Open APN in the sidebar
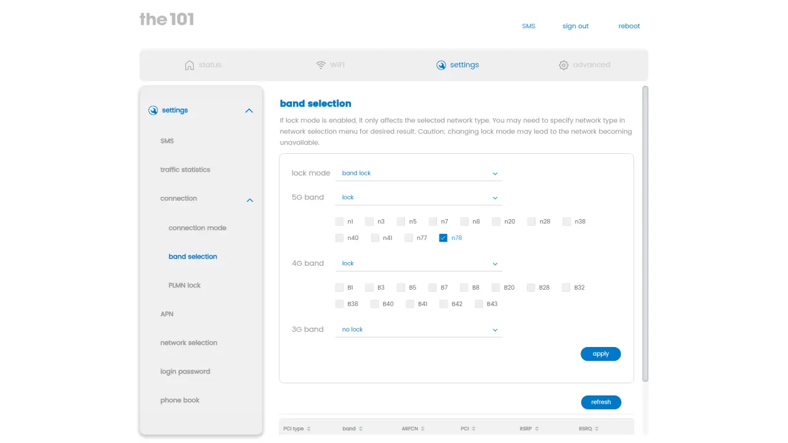This screenshot has height=443, width=788. tap(167, 314)
